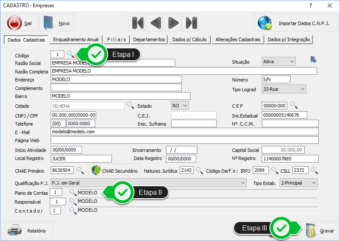340x241 pixels.
Task: Click the Local Registro field
Action: tap(81, 159)
